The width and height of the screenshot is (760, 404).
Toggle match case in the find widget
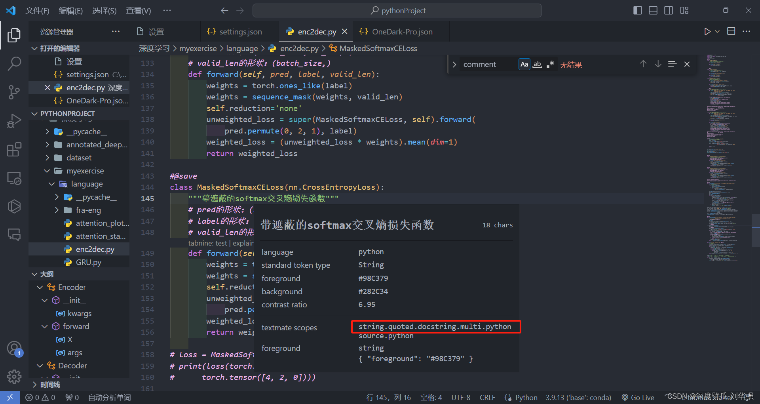pyautogui.click(x=524, y=64)
